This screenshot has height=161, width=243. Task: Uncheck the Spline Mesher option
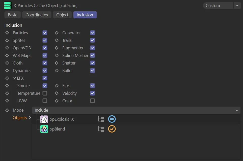coord(93,55)
